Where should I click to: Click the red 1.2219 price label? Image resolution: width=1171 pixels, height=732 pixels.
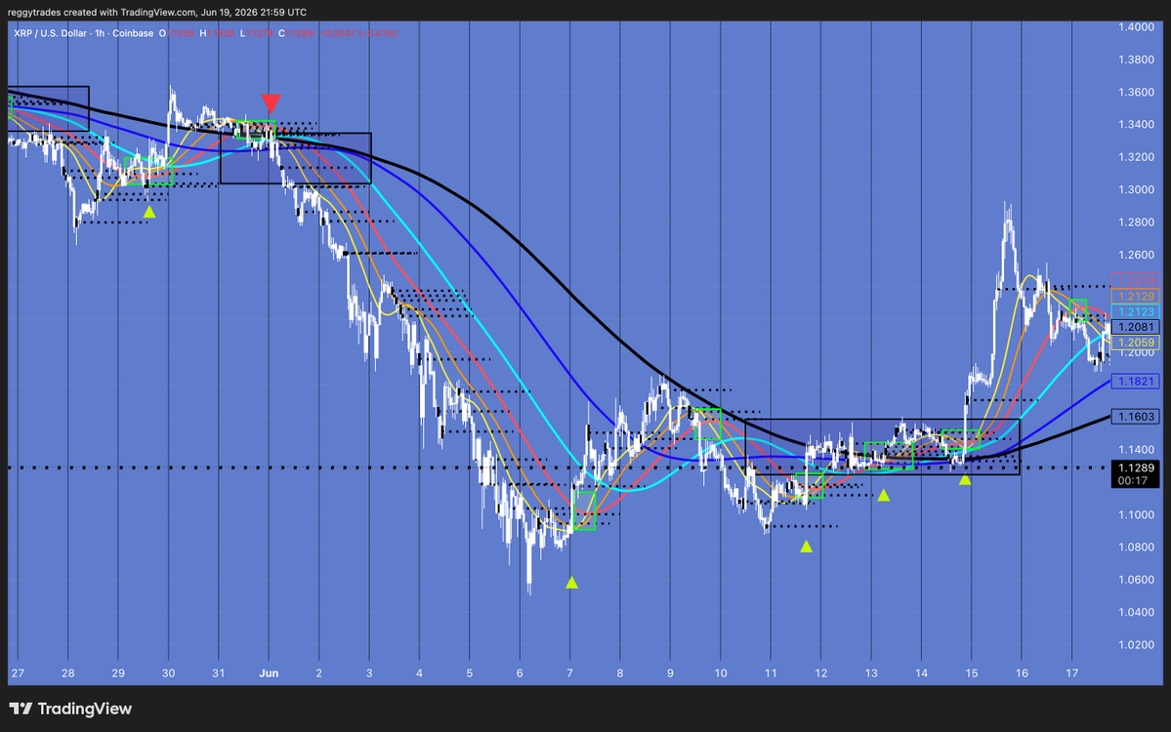[x=1135, y=280]
